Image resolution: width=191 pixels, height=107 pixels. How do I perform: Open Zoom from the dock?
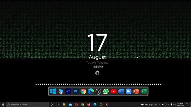129,91
